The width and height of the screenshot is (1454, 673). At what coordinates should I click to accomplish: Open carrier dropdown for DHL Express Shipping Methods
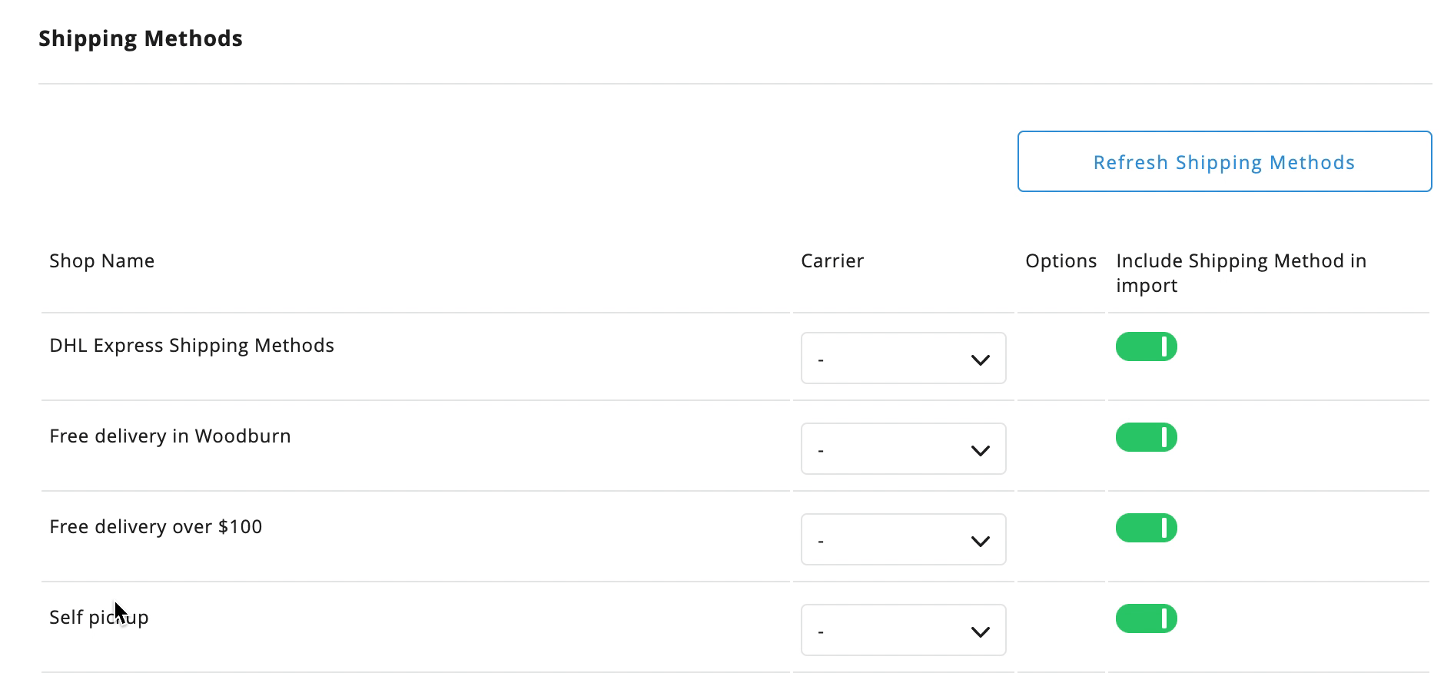903,358
